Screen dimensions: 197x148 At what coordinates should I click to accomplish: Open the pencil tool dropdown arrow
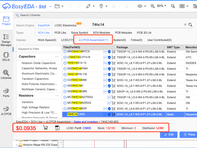point(94,6)
